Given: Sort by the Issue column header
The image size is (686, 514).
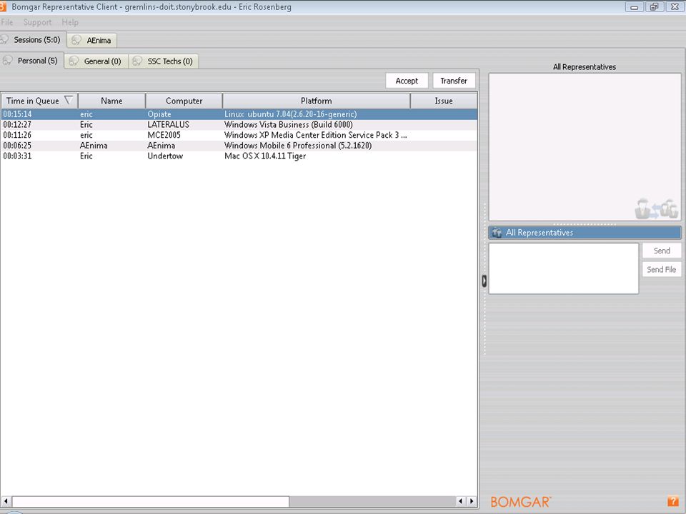Looking at the screenshot, I should click(x=444, y=101).
